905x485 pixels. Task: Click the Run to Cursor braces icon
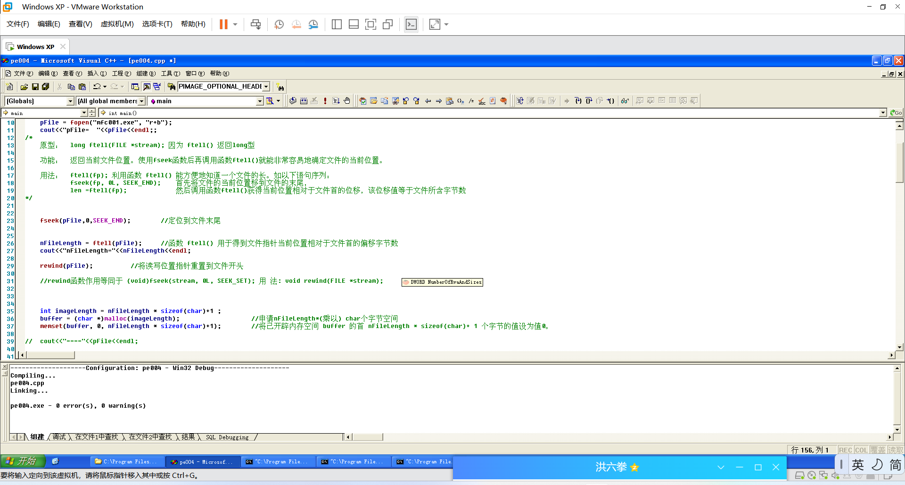611,101
